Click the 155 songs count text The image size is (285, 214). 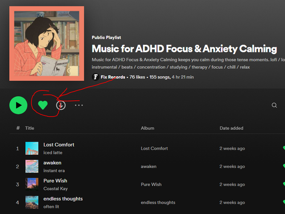click(160, 77)
